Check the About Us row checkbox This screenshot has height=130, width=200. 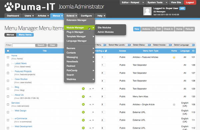tap(8, 96)
